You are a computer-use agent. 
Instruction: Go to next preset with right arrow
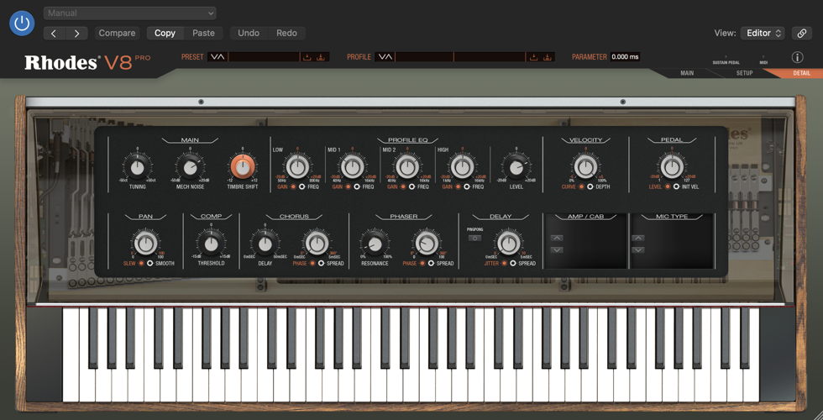76,33
